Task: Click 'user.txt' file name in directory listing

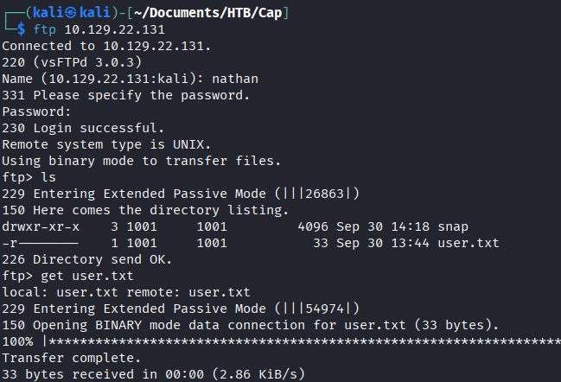Action: (468, 243)
